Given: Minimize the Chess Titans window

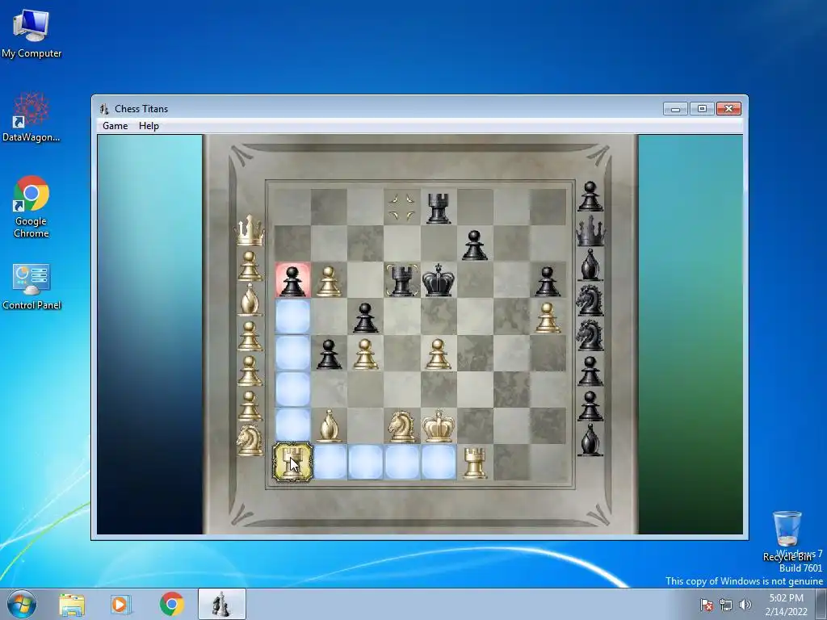Looking at the screenshot, I should pos(676,109).
